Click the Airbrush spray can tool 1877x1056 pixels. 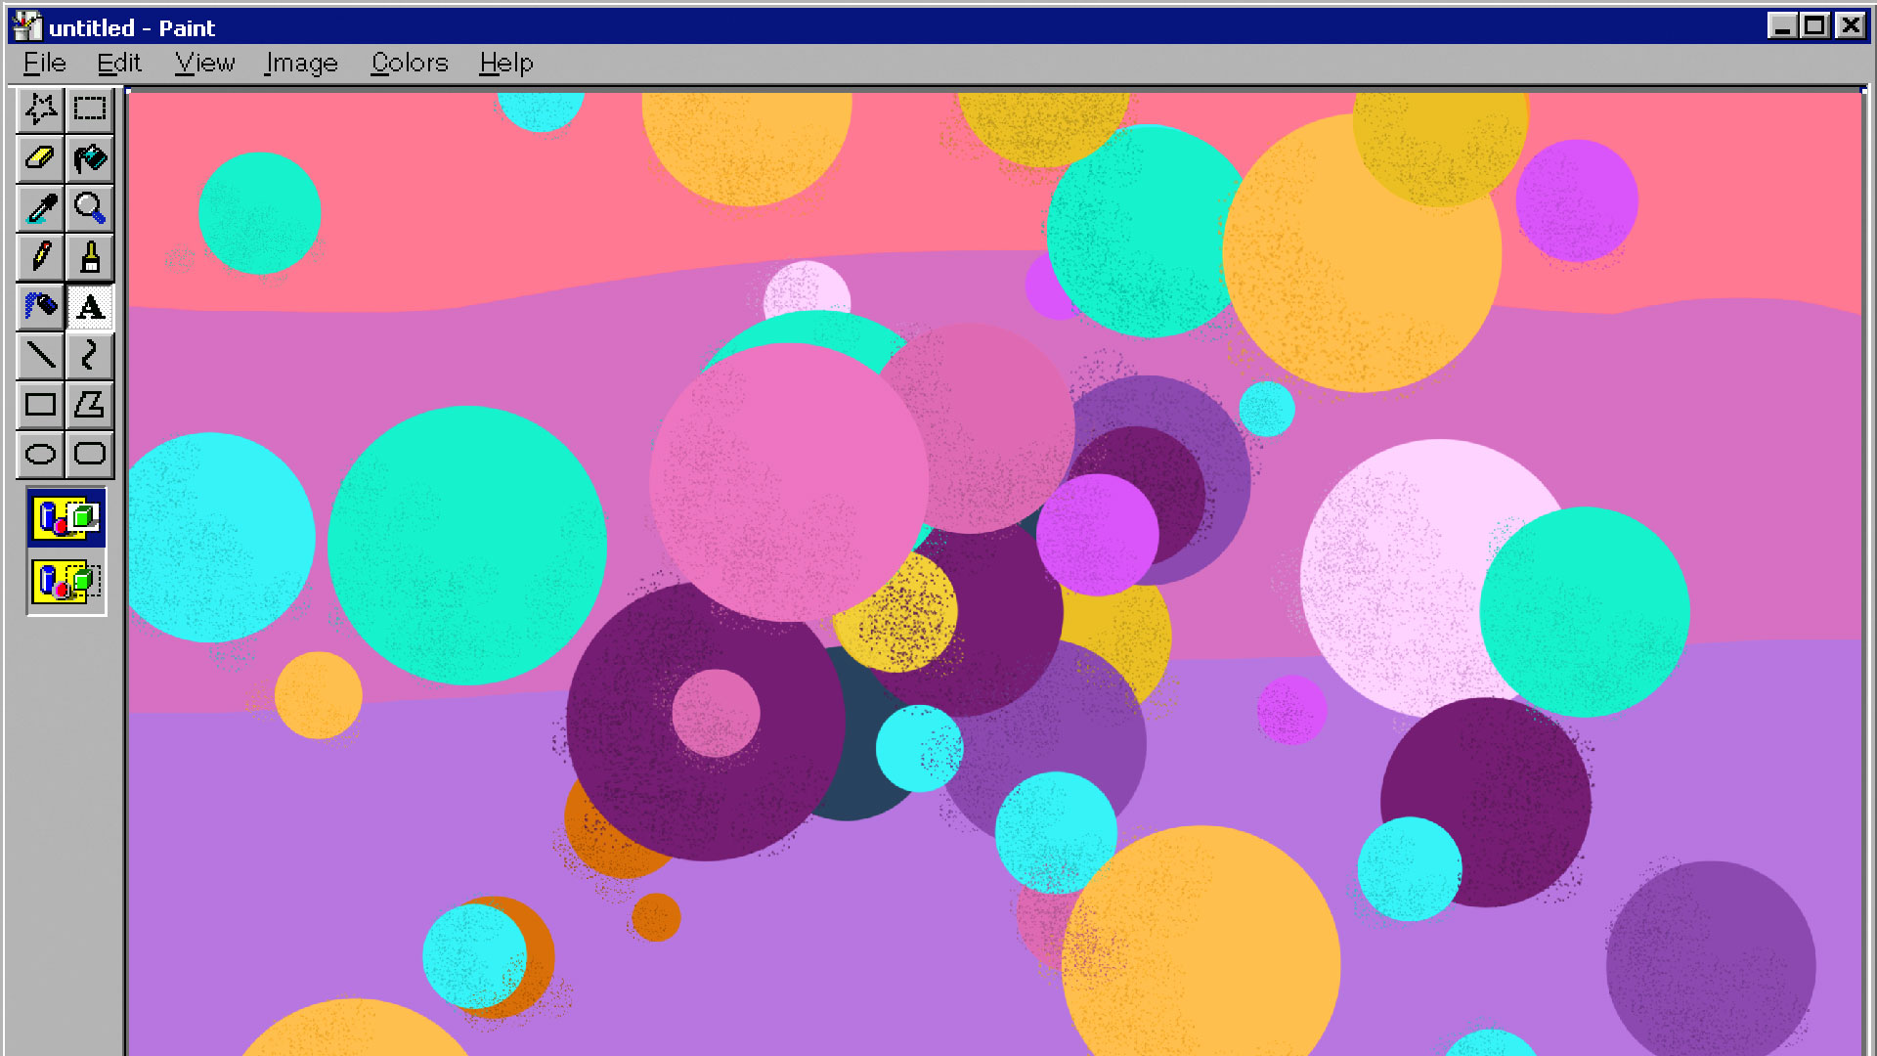(40, 307)
